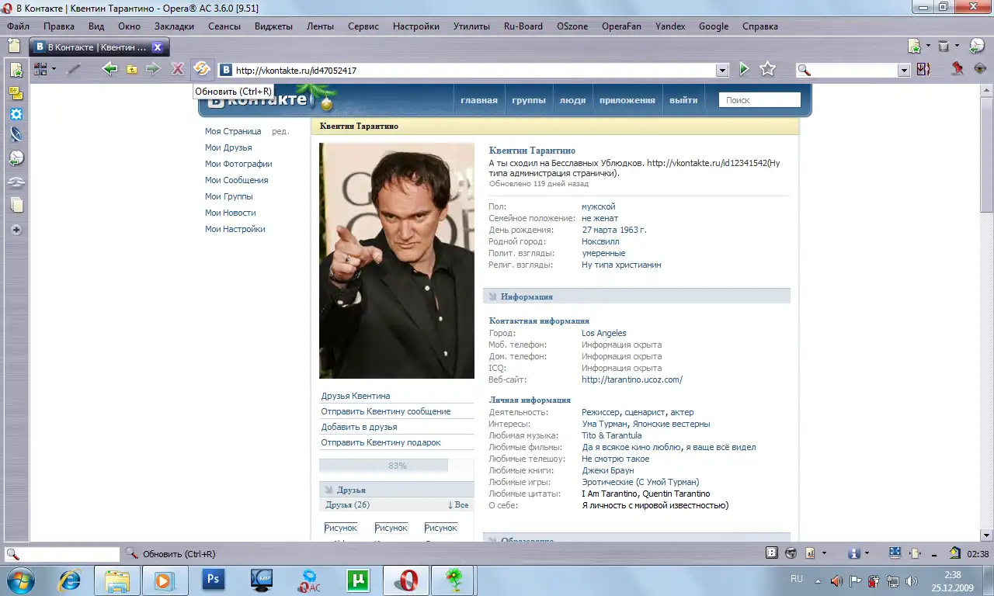994x596 pixels.
Task: Click the star Bookmark page icon
Action: pyautogui.click(x=767, y=70)
